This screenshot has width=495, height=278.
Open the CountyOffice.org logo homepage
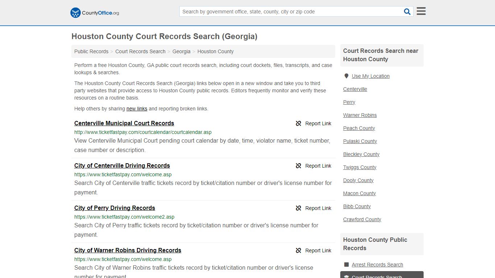pos(95,13)
